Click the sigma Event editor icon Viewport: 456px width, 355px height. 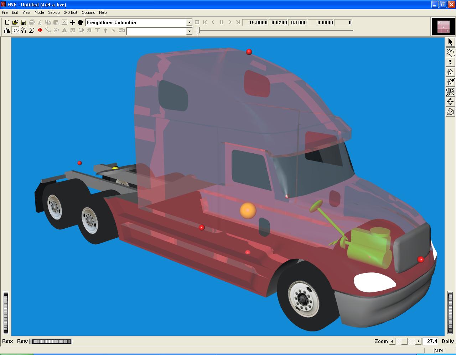point(32,31)
